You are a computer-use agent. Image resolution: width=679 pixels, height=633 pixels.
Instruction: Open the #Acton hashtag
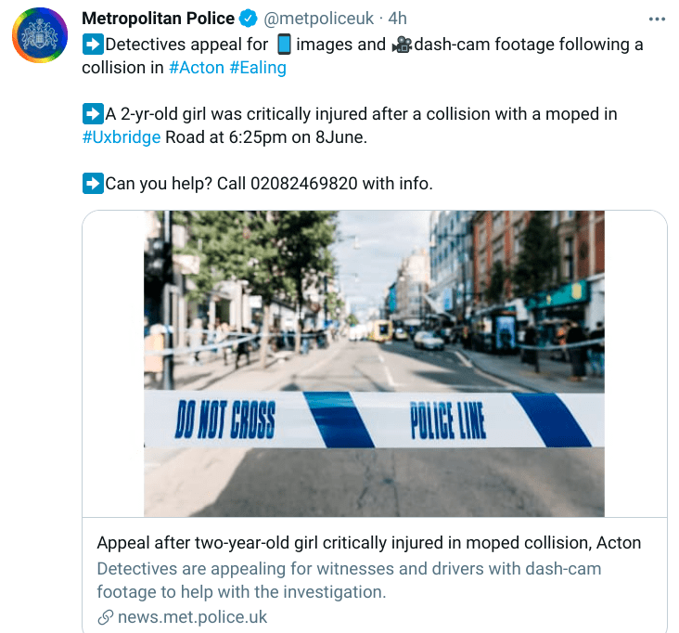click(x=196, y=68)
